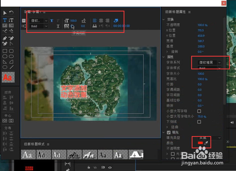Uncheck the 填充 checkbox
This screenshot has width=236, height=171.
[169, 133]
